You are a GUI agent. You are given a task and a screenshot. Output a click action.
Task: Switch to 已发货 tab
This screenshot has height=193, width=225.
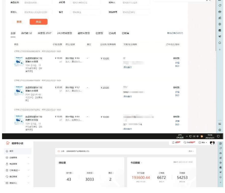point(99,33)
